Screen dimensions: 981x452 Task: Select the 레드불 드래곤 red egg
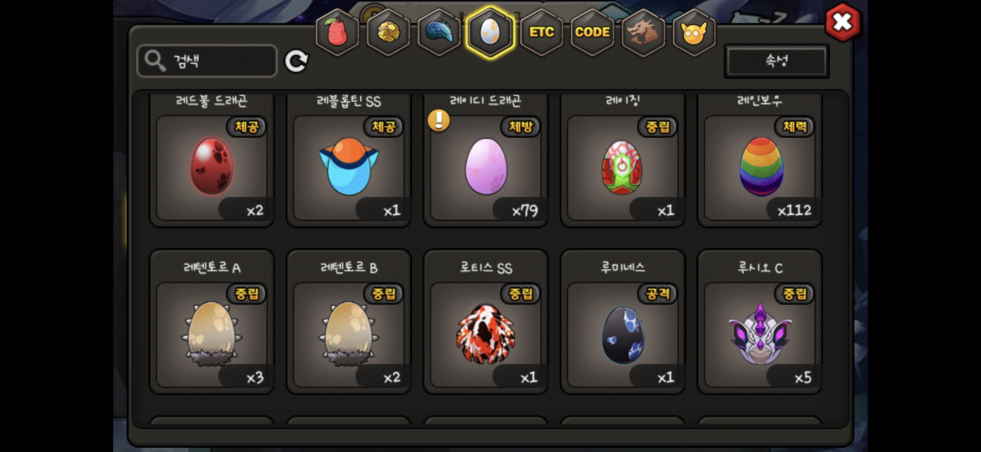[212, 161]
